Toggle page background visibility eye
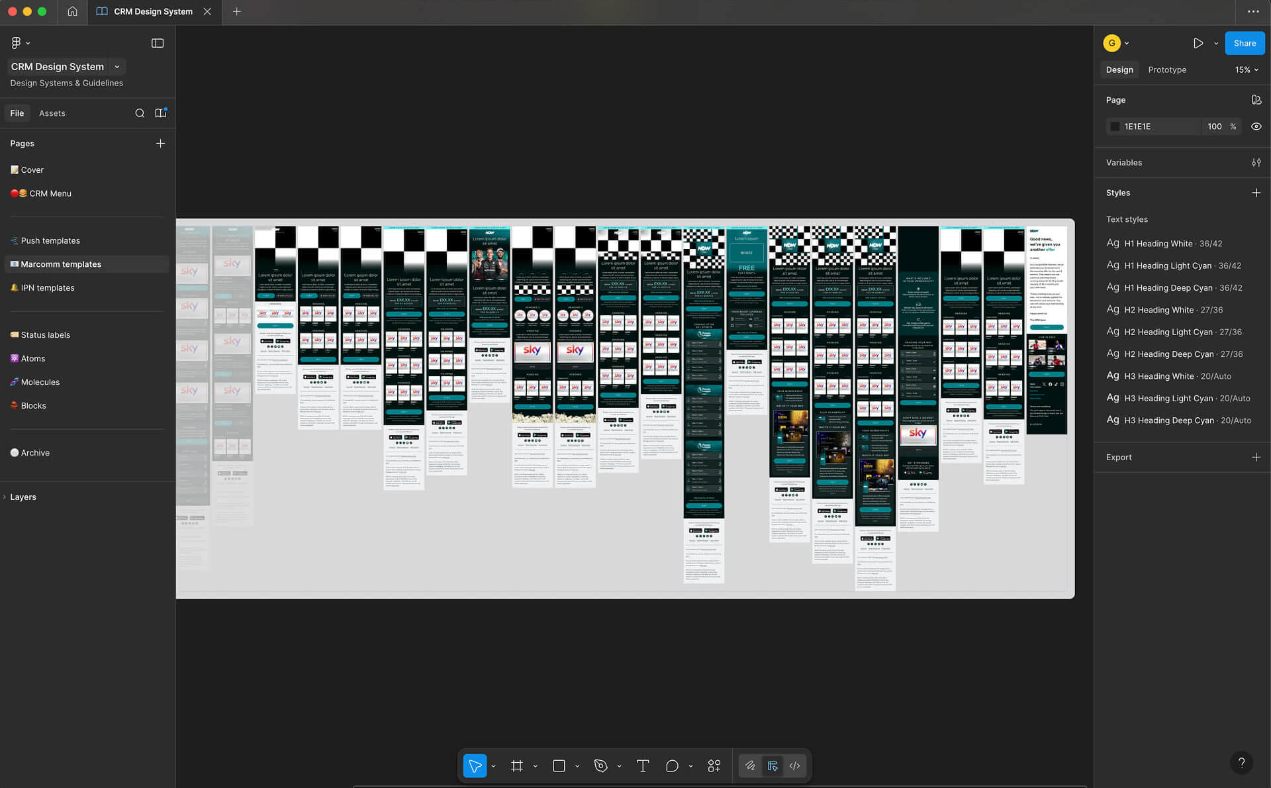The height and width of the screenshot is (788, 1271). 1256,126
